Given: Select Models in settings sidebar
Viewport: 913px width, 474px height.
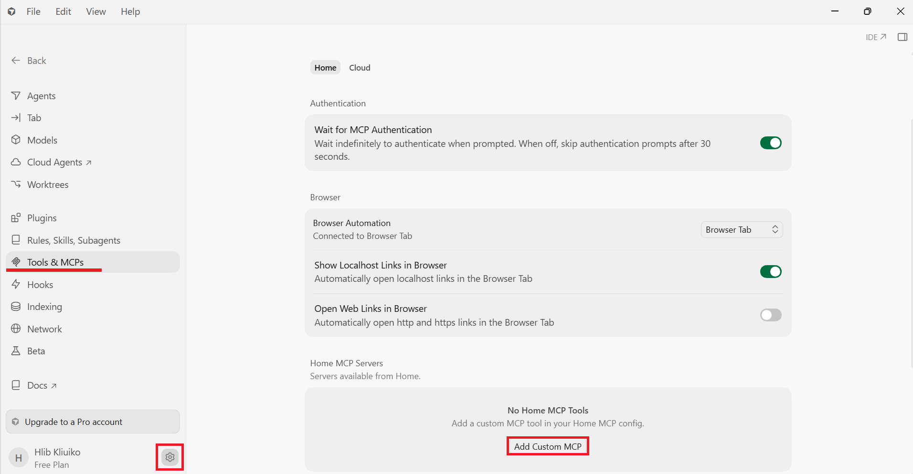Looking at the screenshot, I should click(93, 140).
